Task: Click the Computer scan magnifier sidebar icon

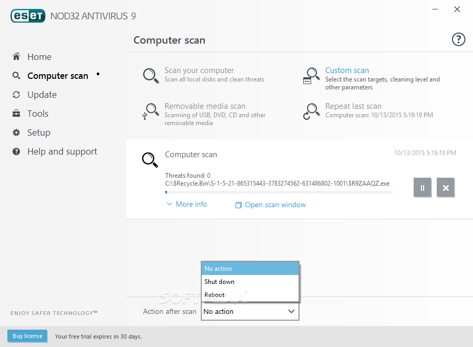Action: click(x=16, y=75)
